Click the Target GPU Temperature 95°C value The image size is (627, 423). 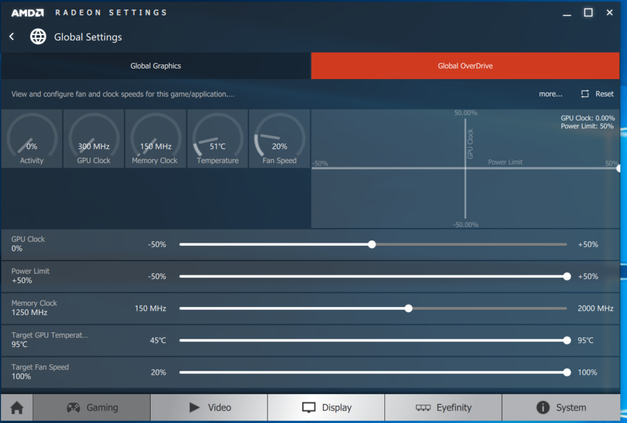pos(19,345)
